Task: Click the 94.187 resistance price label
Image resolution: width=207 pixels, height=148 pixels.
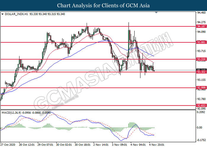Action: (x=201, y=26)
